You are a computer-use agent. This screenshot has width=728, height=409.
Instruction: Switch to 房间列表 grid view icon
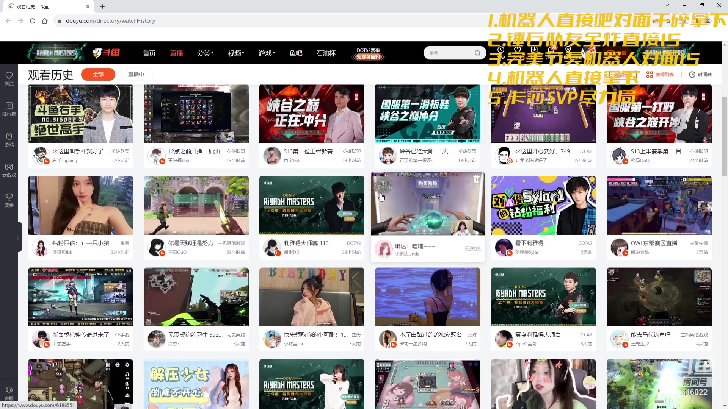click(660, 75)
